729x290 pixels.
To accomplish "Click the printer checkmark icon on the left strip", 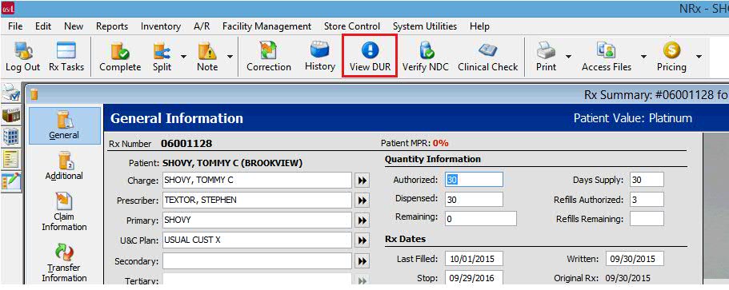I will (10, 93).
